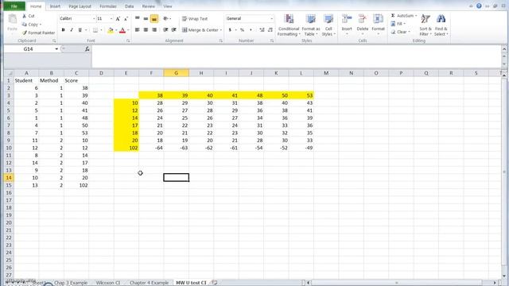
Task: Open Sort & Filter menu
Action: click(425, 25)
